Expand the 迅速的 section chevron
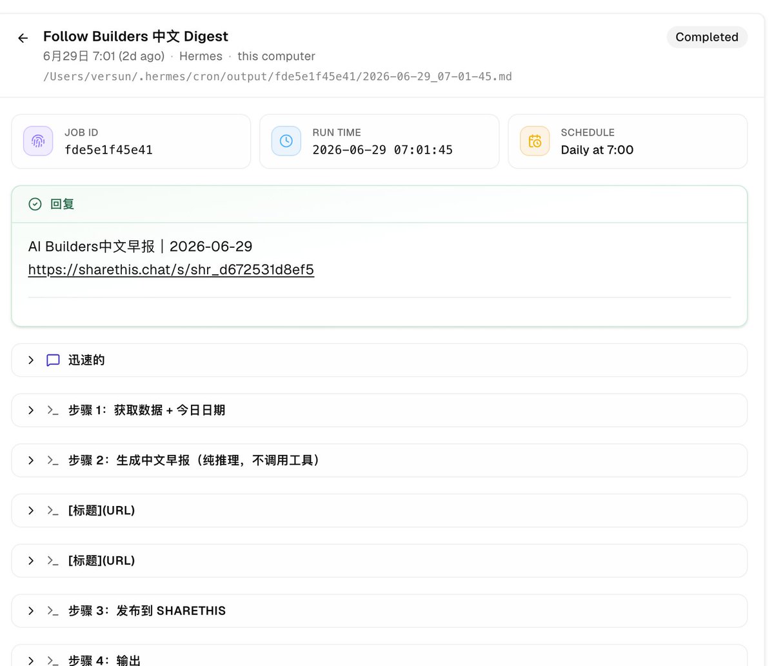 [31, 360]
